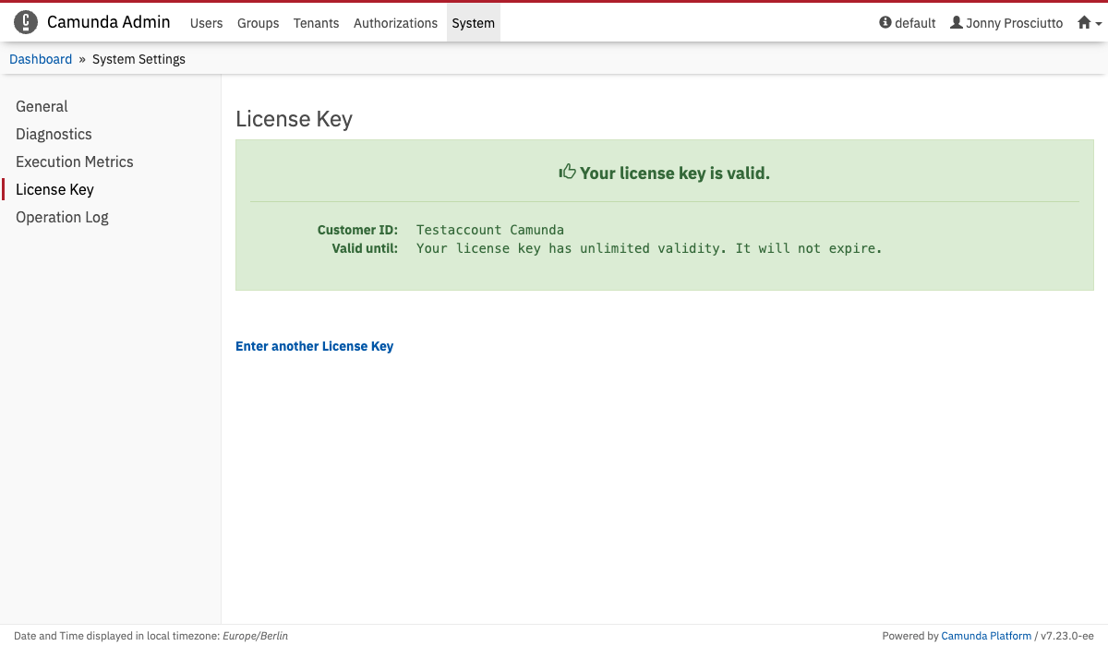Click the user profile silhouette icon
This screenshot has width=1108, height=646.
[x=957, y=23]
